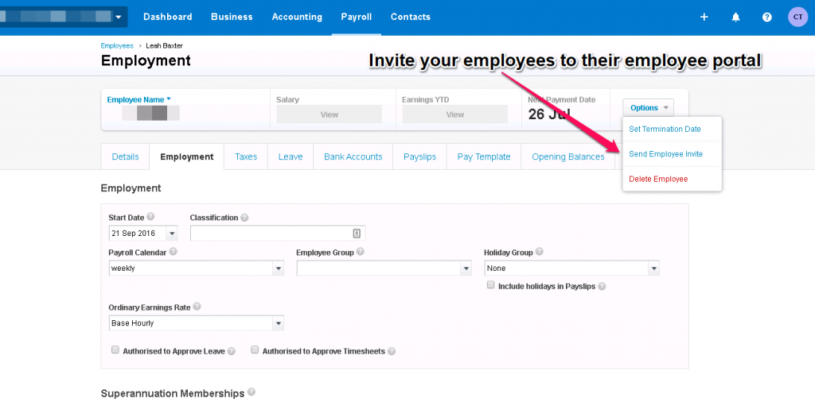
Task: Switch to the Opening Balances tab
Action: pos(568,157)
